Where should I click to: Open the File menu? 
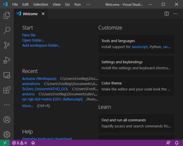tap(15, 5)
